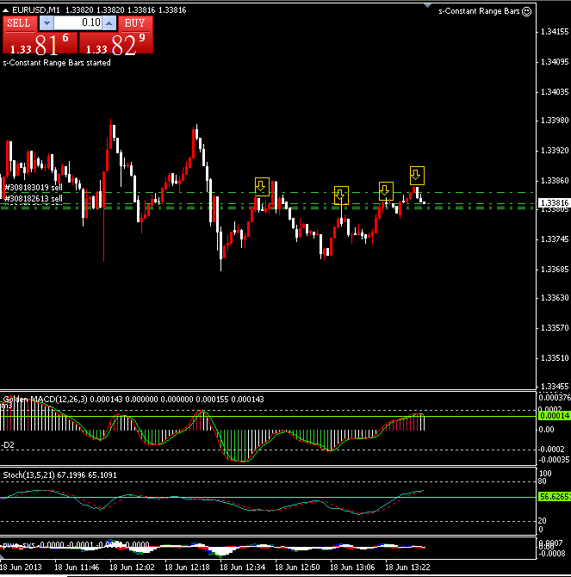Image resolution: width=571 pixels, height=577 pixels.
Task: Click the 0.10 volume input field
Action: click(78, 23)
